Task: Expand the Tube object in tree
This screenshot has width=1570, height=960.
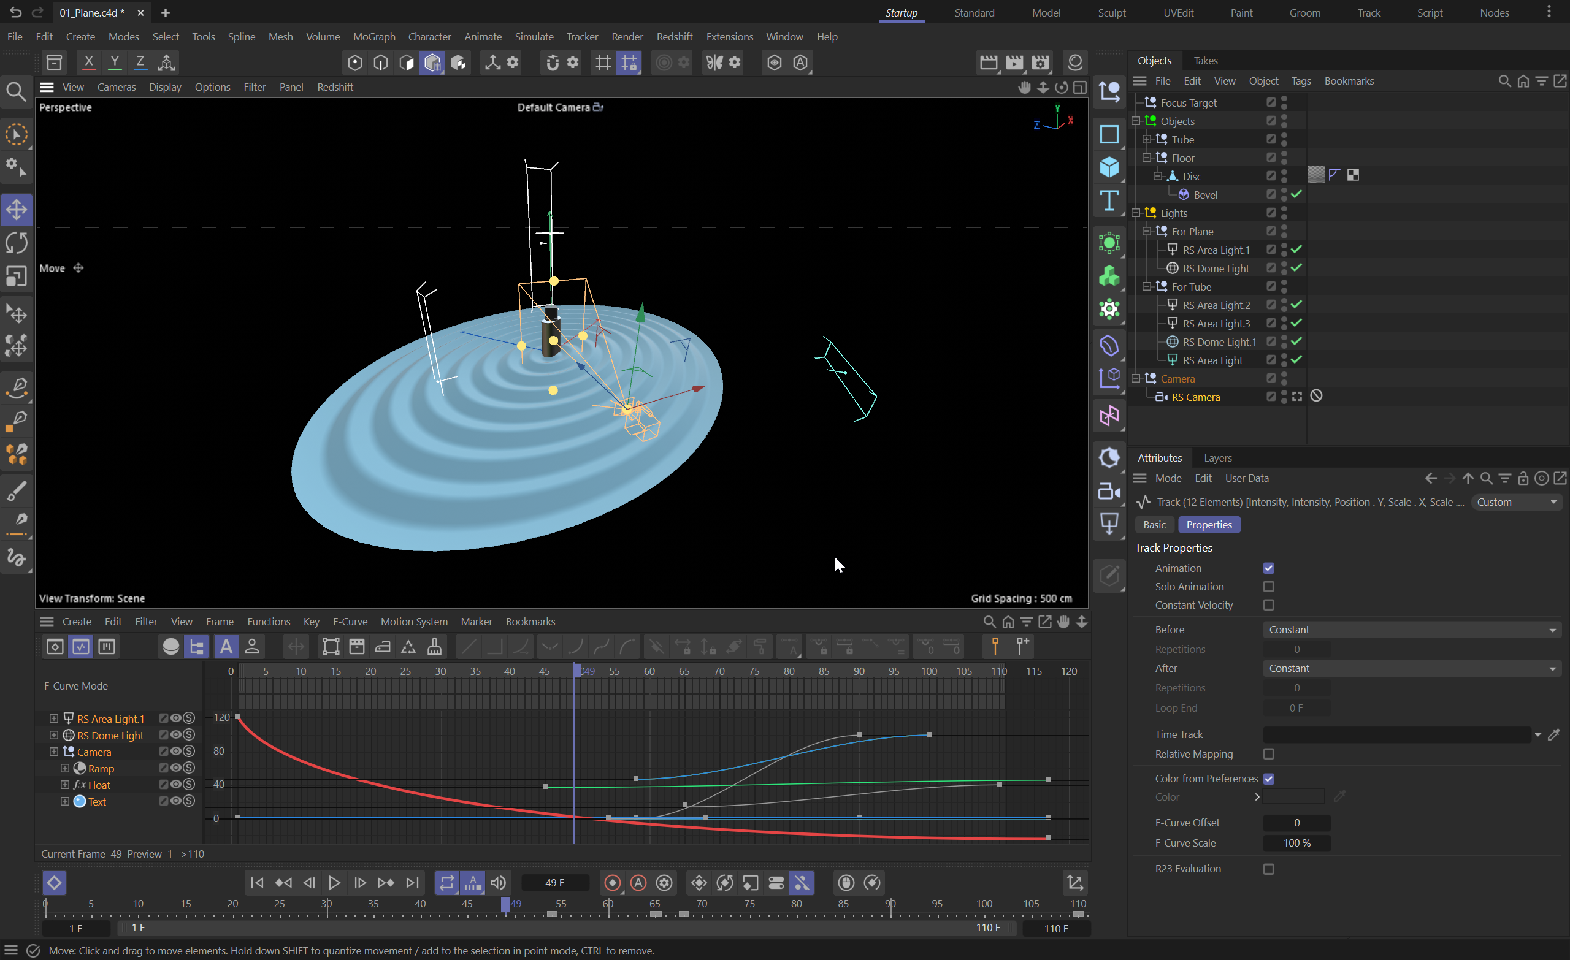Action: pos(1146,140)
